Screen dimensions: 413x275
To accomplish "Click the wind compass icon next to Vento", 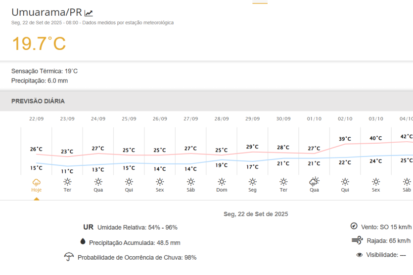I will point(354,226).
